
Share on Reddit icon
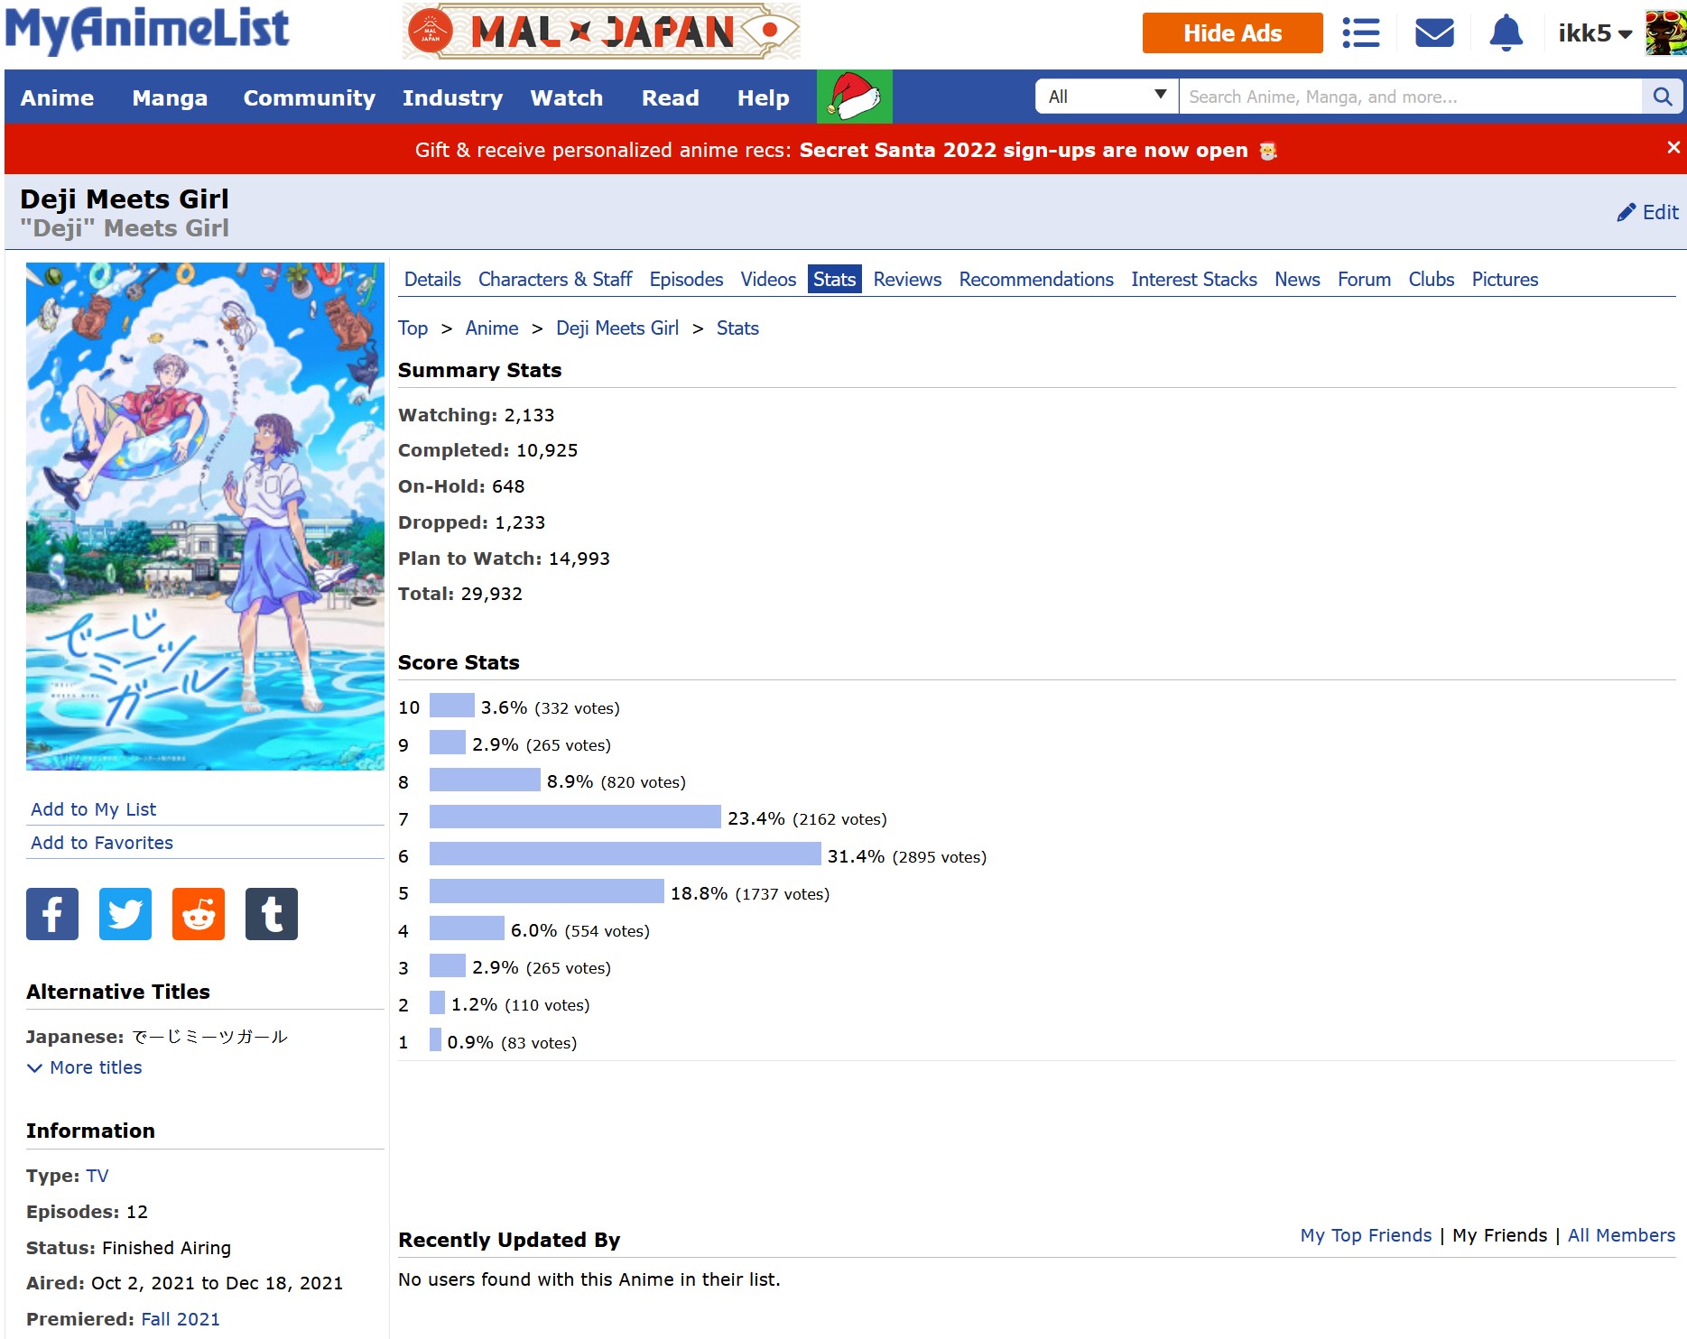199,914
